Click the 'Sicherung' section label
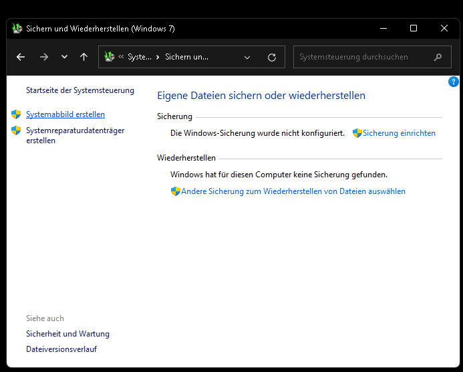Image resolution: width=463 pixels, height=372 pixels. tap(174, 116)
